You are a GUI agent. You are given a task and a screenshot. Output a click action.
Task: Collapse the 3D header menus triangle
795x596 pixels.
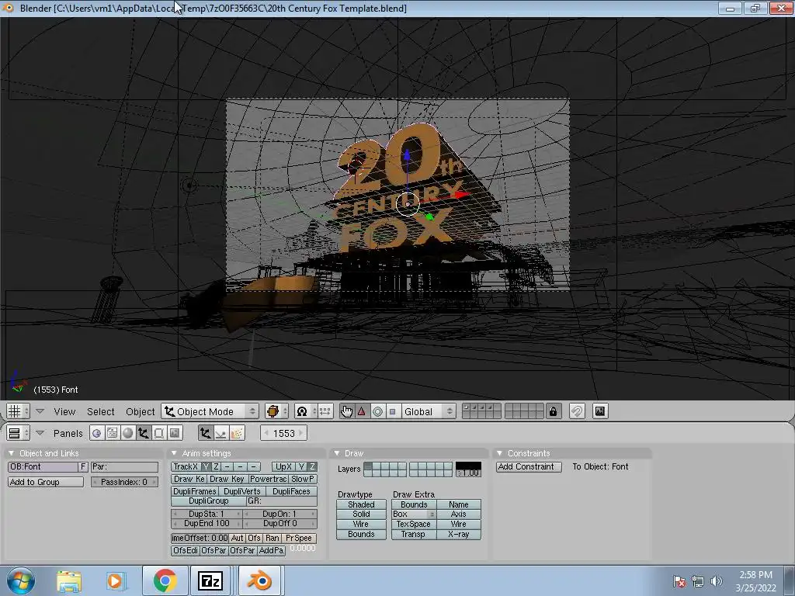[40, 411]
